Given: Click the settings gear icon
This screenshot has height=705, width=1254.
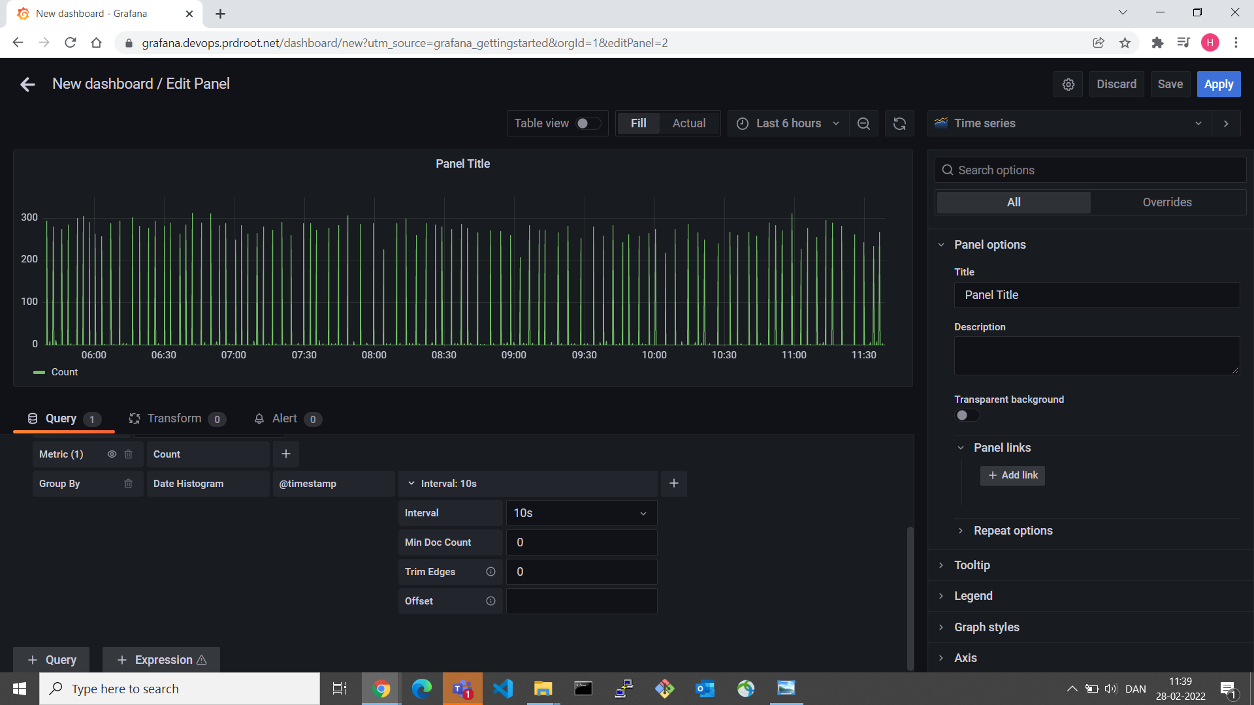Looking at the screenshot, I should coord(1069,84).
